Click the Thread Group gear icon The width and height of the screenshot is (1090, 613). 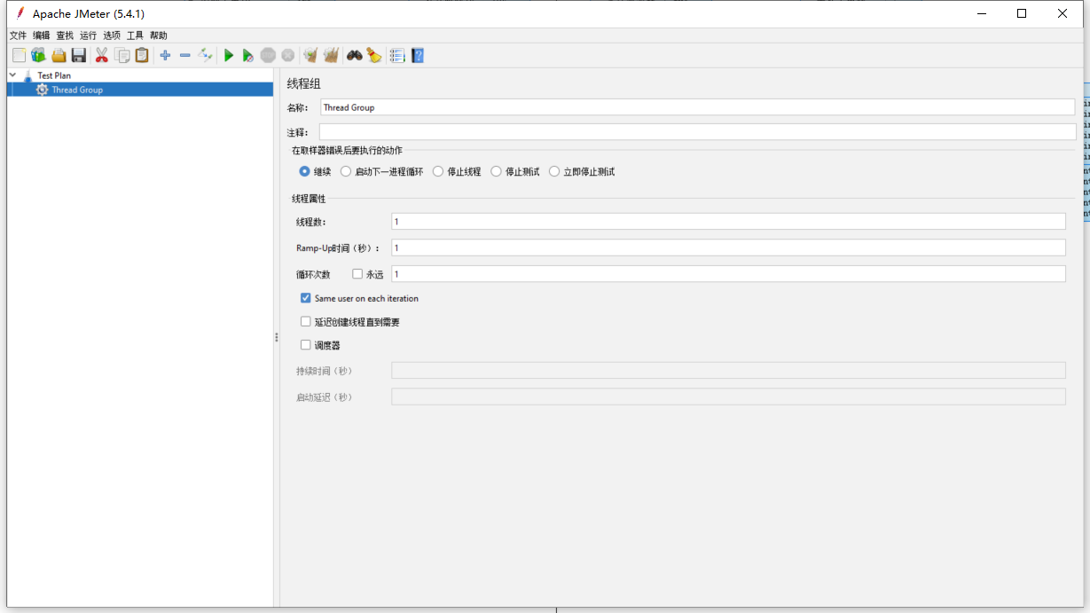pos(42,90)
